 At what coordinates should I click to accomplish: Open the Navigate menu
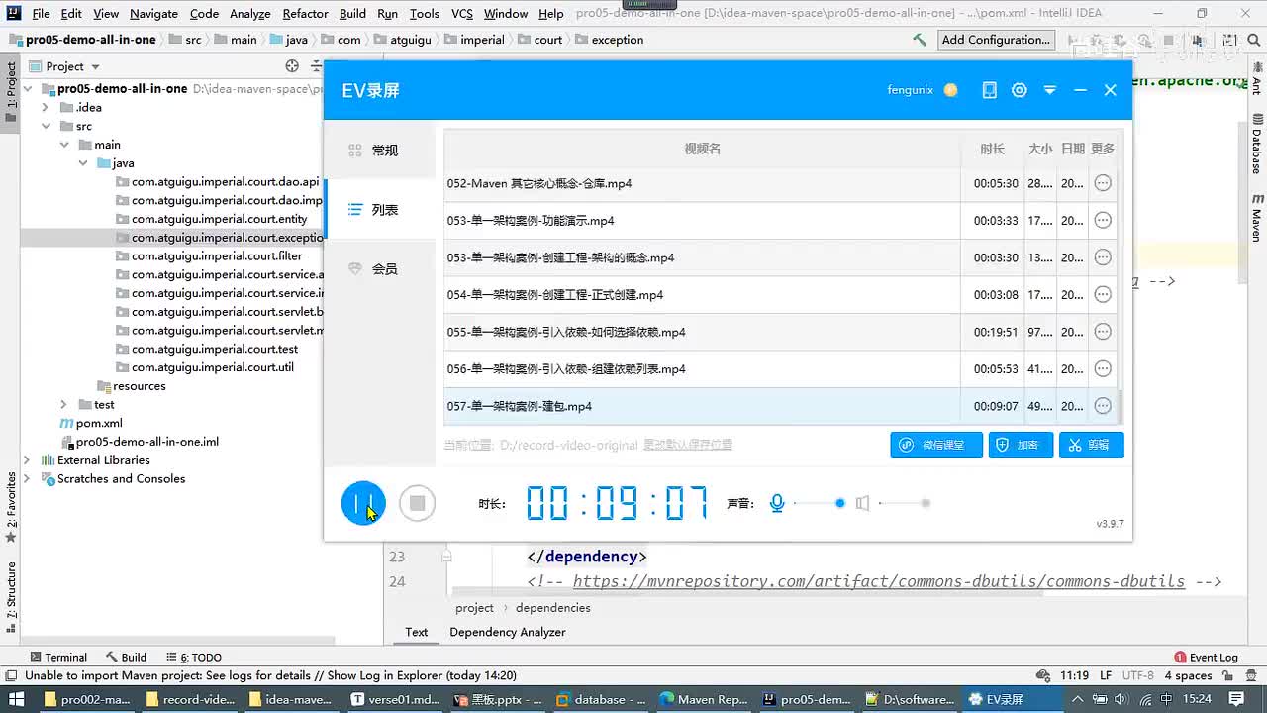[153, 13]
